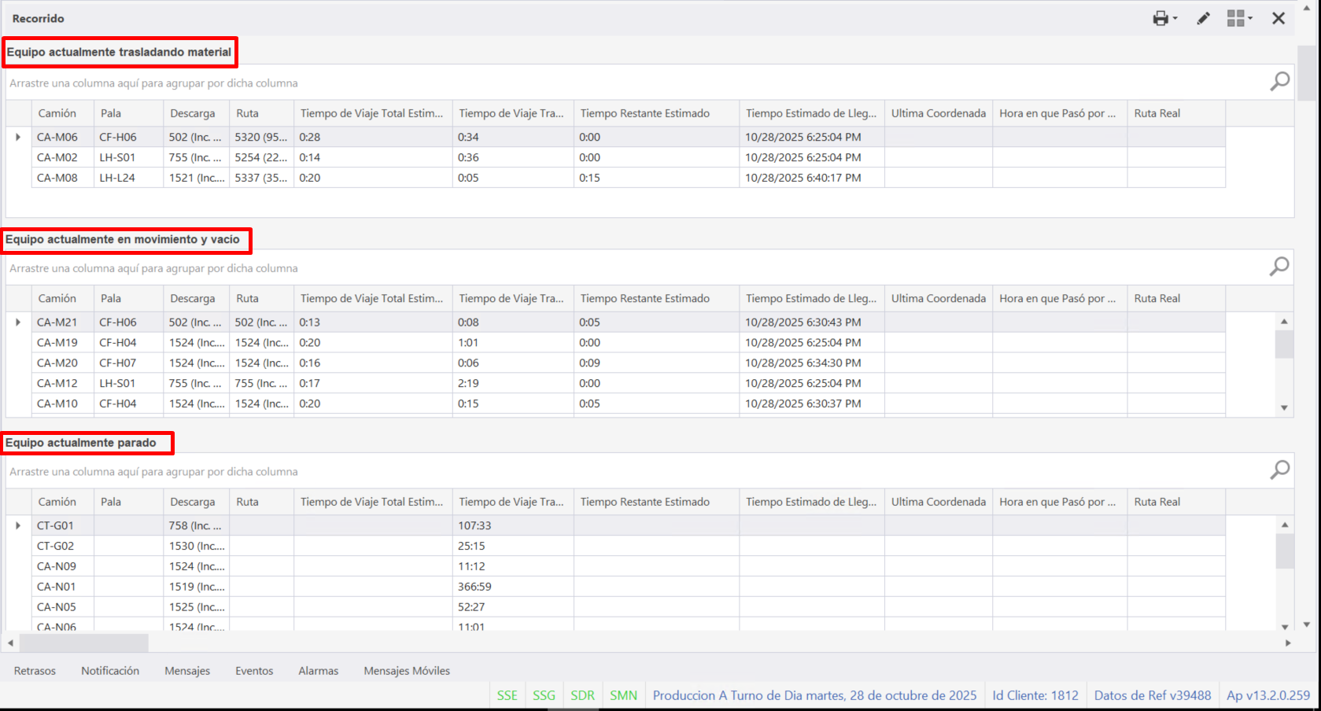Expand the CA-M06 row arrow
This screenshot has width=1321, height=711.
pos(18,137)
